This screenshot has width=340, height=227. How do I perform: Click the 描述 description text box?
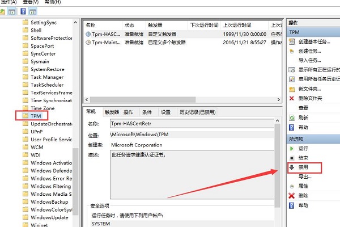tap(192, 174)
